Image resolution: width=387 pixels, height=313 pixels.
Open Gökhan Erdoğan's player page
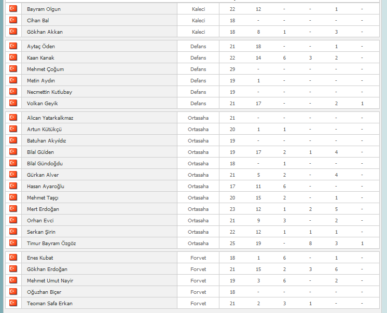[47, 269]
